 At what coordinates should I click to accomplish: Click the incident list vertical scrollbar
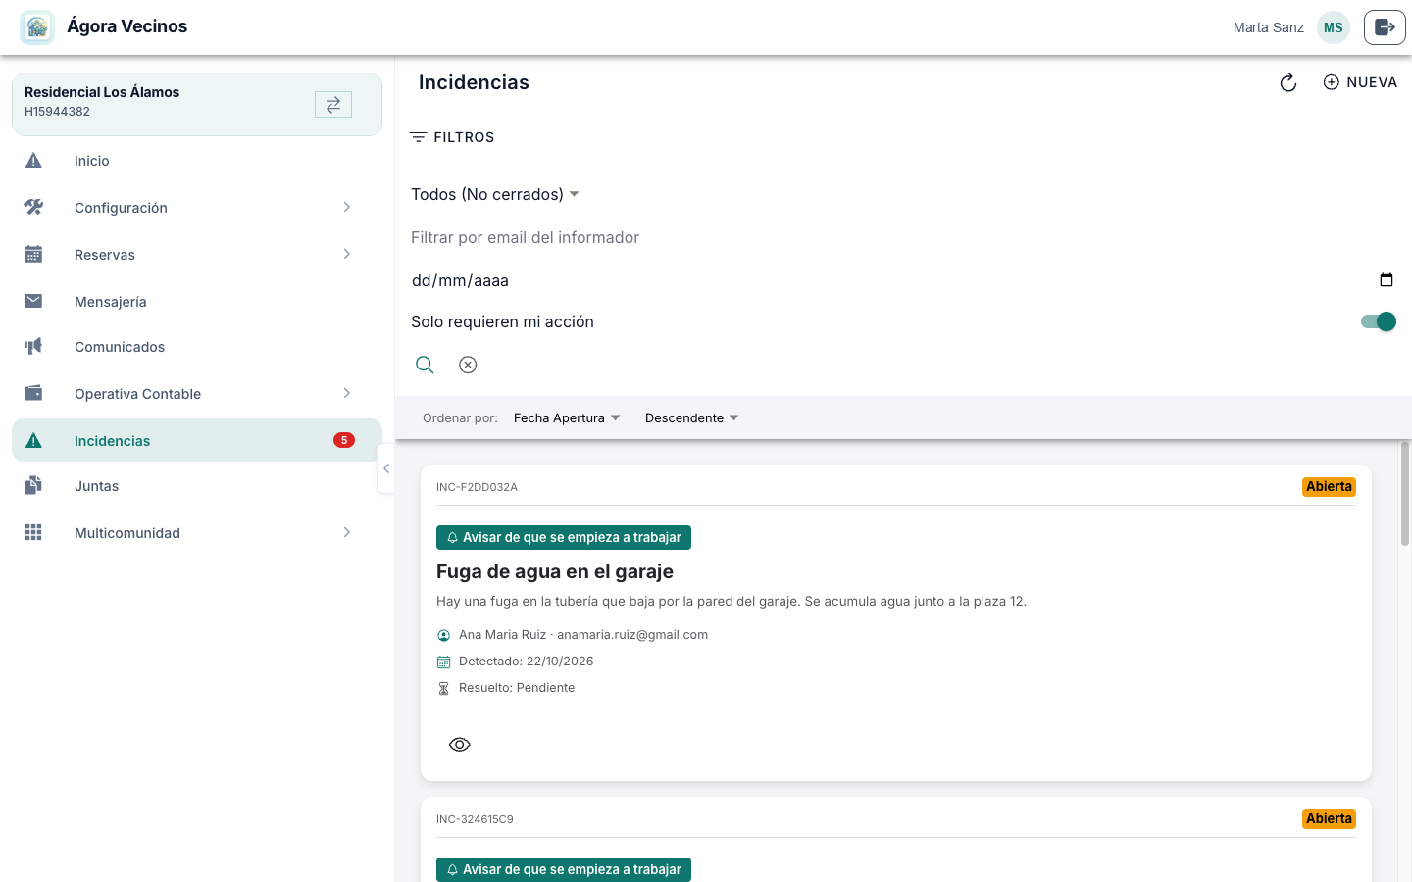coord(1404,494)
